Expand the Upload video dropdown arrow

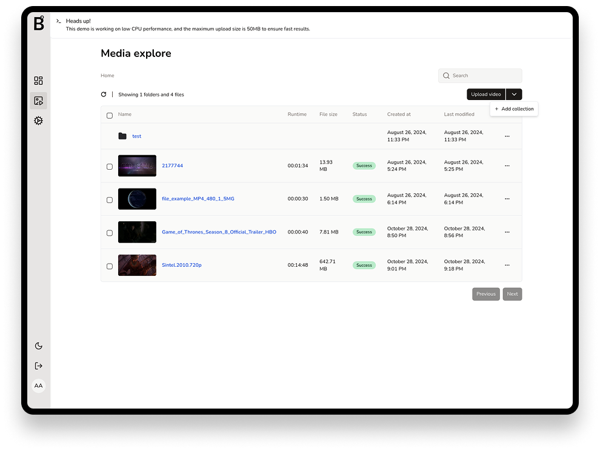click(x=513, y=94)
